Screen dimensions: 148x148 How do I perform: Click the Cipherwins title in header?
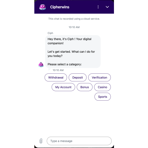click(60, 7)
